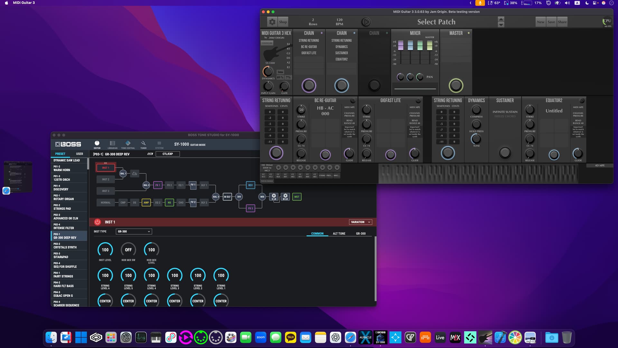
Task: Select the REV block in the signal chain
Action: pos(250,185)
